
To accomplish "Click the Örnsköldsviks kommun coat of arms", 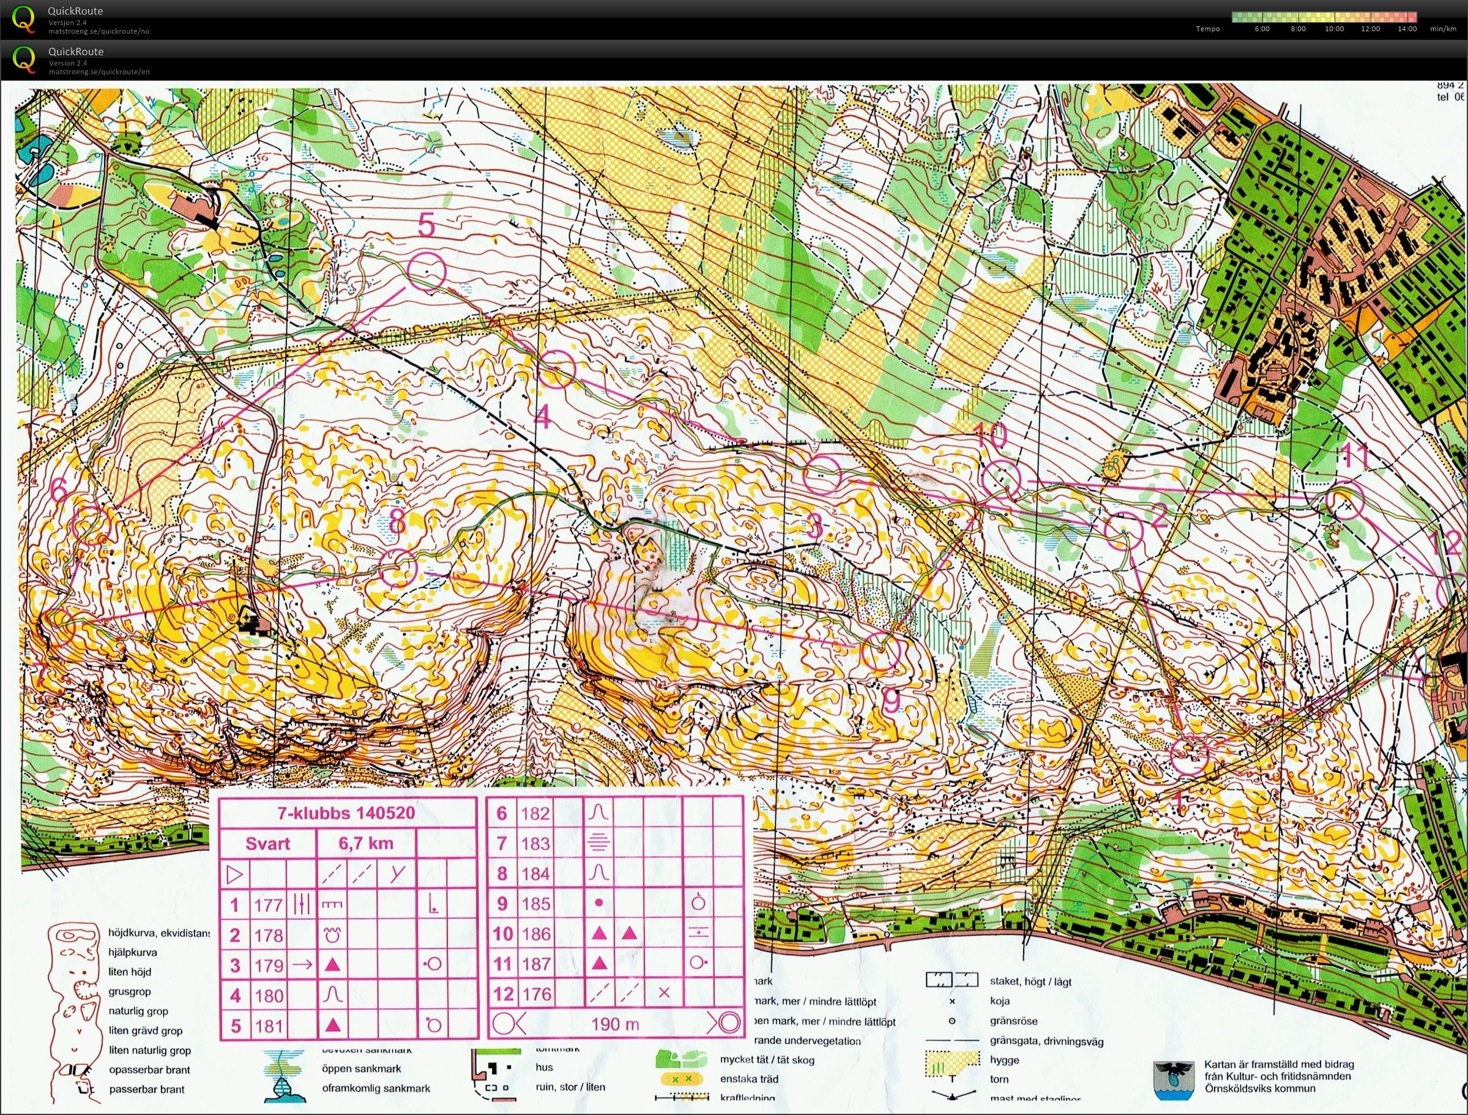I will [1173, 1082].
